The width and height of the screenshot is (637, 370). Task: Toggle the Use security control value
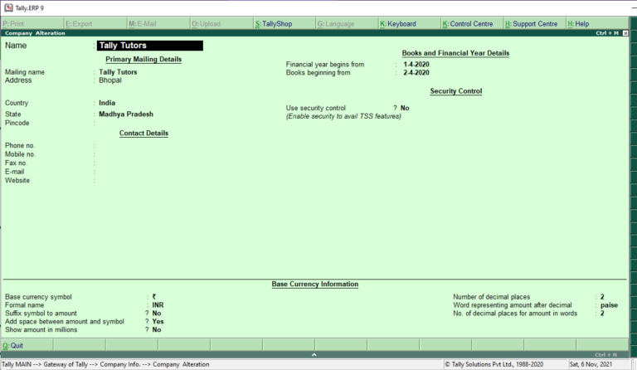coord(405,108)
